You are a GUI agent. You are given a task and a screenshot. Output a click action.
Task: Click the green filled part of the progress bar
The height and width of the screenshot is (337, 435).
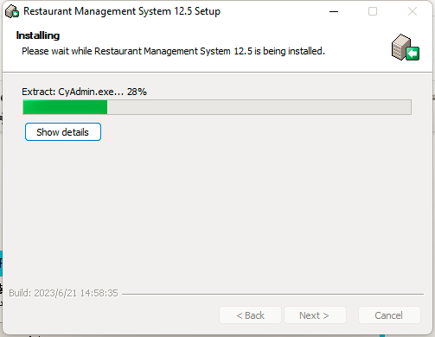[65, 107]
